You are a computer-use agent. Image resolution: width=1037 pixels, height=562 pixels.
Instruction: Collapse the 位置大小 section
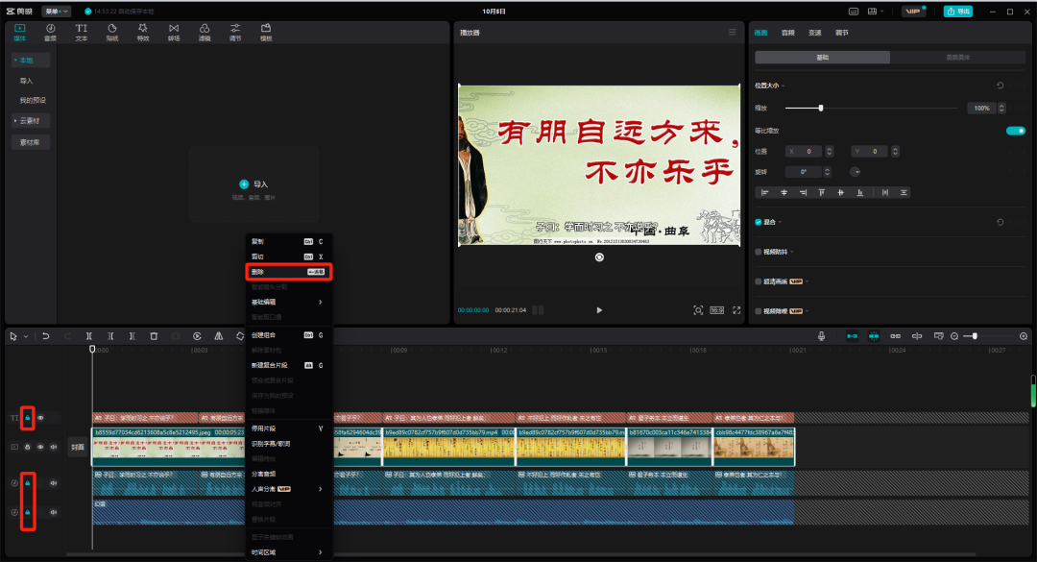point(784,86)
